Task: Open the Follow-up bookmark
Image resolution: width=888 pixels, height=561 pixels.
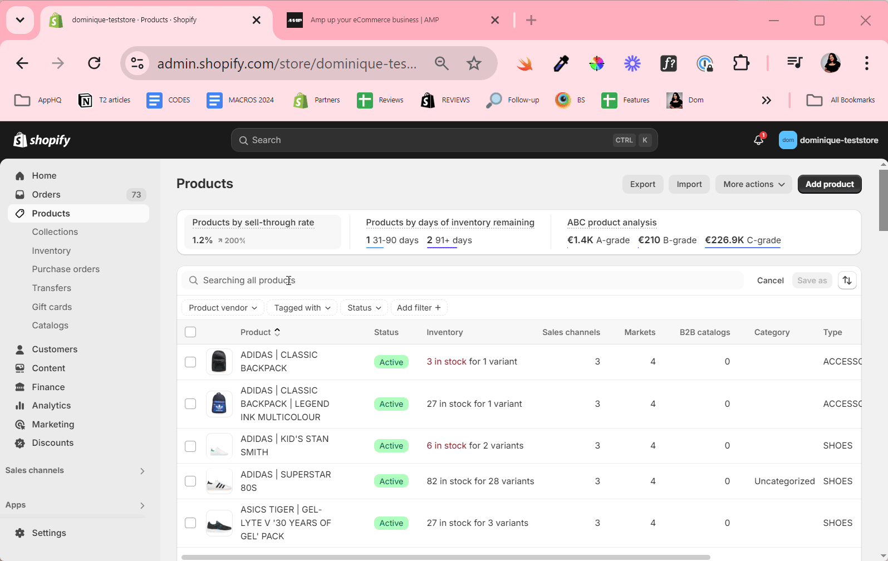Action: pyautogui.click(x=512, y=100)
